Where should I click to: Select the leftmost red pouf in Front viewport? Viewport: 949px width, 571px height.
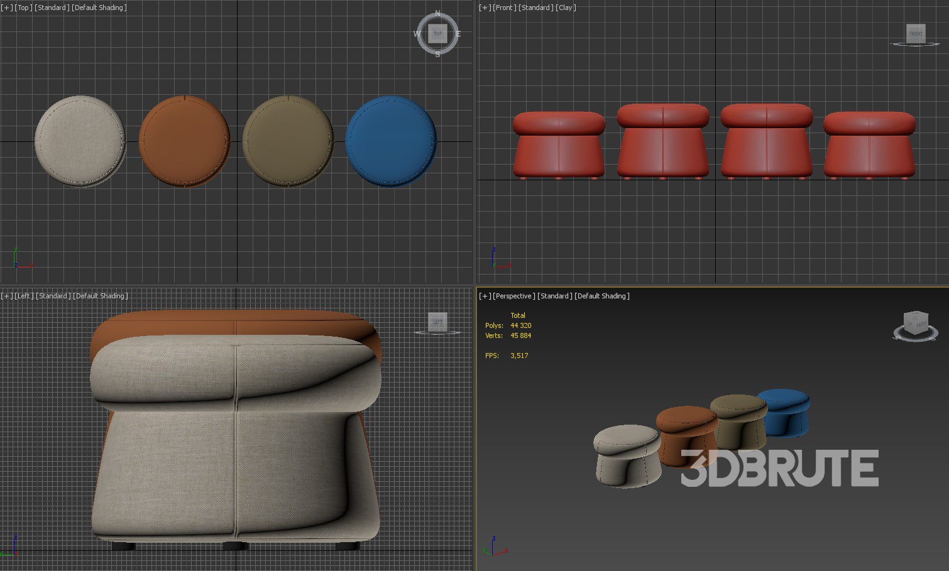[559, 145]
